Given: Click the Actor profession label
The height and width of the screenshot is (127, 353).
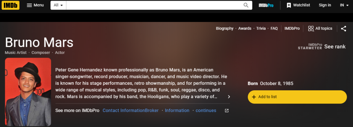Looking at the screenshot, I should 60,53.
